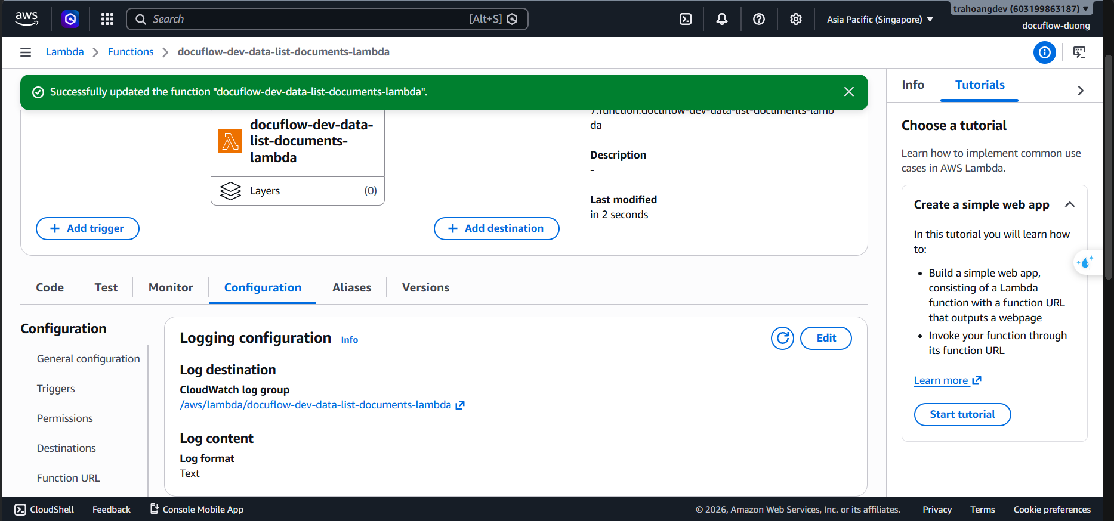Open Permissions in the configuration menu
The image size is (1114, 521).
click(65, 418)
